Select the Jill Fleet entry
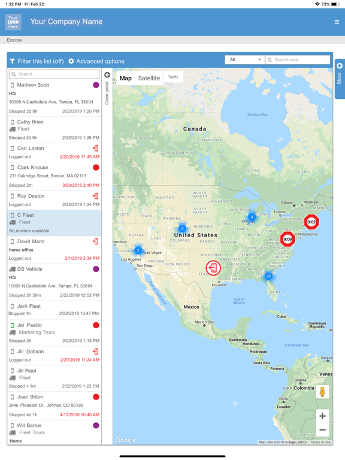The height and width of the screenshot is (460, 345). click(x=55, y=378)
